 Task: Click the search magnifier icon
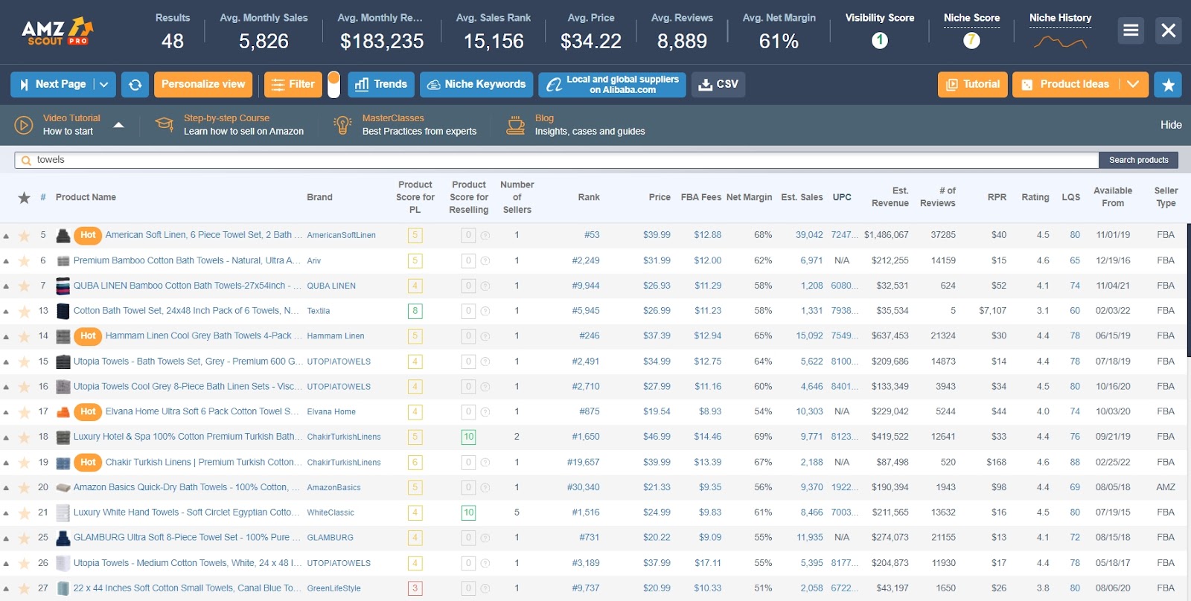coord(26,160)
